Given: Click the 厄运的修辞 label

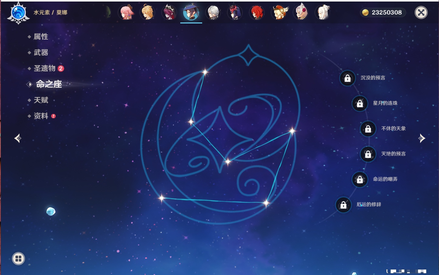Looking at the screenshot, I should pyautogui.click(x=369, y=205).
